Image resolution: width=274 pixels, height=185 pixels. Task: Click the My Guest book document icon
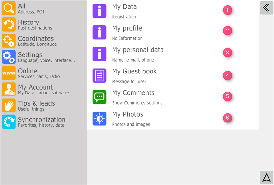tap(99, 75)
